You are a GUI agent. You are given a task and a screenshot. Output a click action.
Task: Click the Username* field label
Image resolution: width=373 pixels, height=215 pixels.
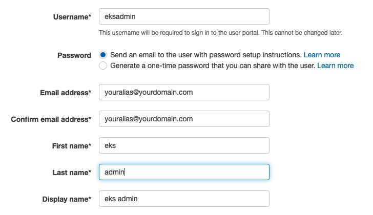coord(72,17)
